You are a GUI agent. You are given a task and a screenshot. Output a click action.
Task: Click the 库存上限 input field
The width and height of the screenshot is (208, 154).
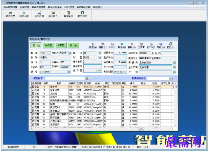click(93, 62)
